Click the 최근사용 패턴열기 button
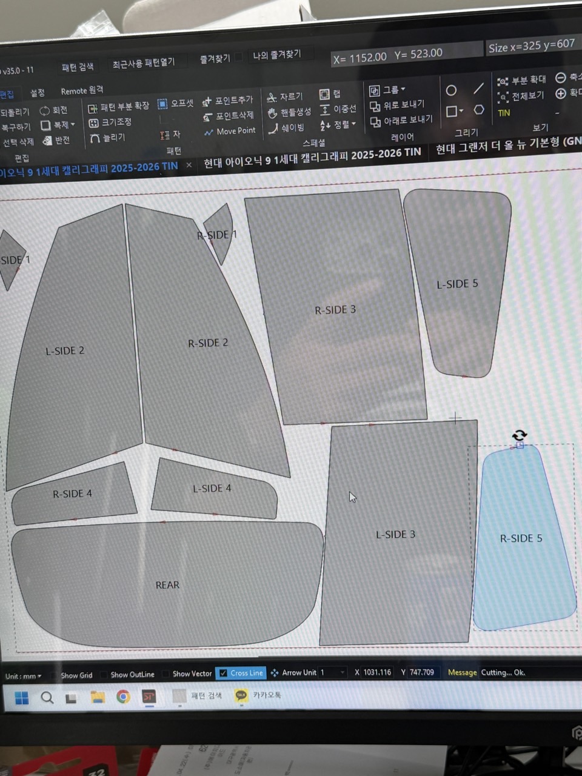This screenshot has width=582, height=776. [144, 63]
